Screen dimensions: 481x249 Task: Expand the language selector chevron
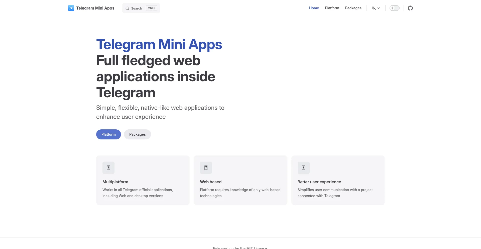tap(379, 8)
